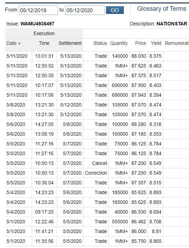The width and height of the screenshot is (189, 248).
Task: Click the Remuneration column header
Action: pyautogui.click(x=177, y=43)
